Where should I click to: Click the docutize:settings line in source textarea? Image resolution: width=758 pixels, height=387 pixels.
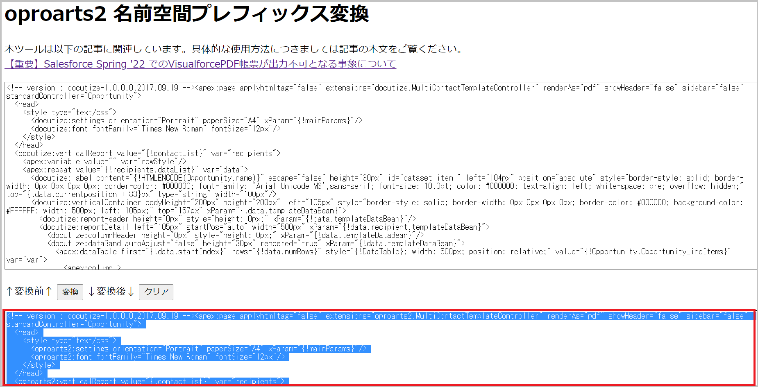pos(197,120)
